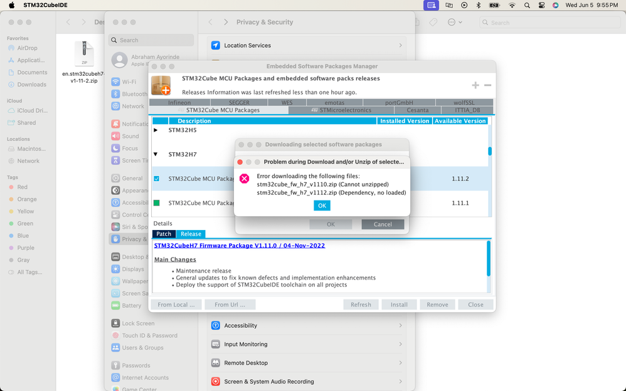
Task: Click the package list vertical scrollbar
Action: pos(490,151)
